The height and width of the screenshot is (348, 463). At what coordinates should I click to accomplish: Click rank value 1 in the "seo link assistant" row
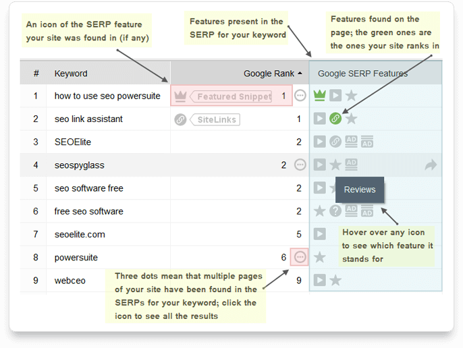pos(299,119)
